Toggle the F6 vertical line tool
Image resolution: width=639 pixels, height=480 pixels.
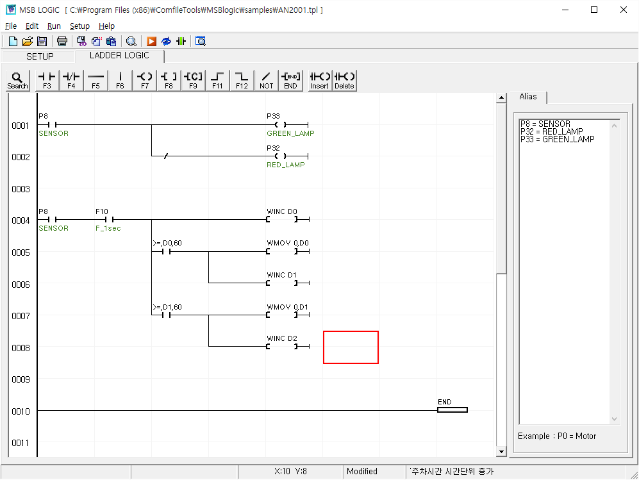point(120,79)
